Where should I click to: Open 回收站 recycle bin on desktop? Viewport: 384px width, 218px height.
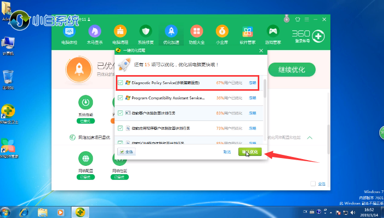tap(8, 80)
